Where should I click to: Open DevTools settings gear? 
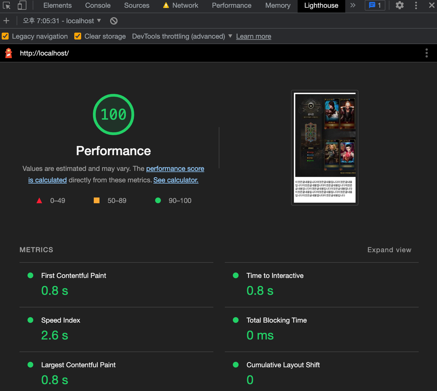tap(399, 5)
